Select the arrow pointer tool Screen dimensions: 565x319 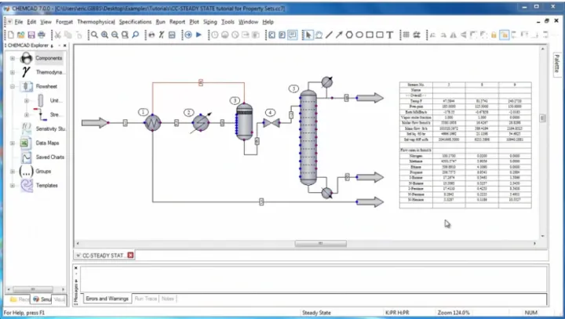click(x=308, y=34)
